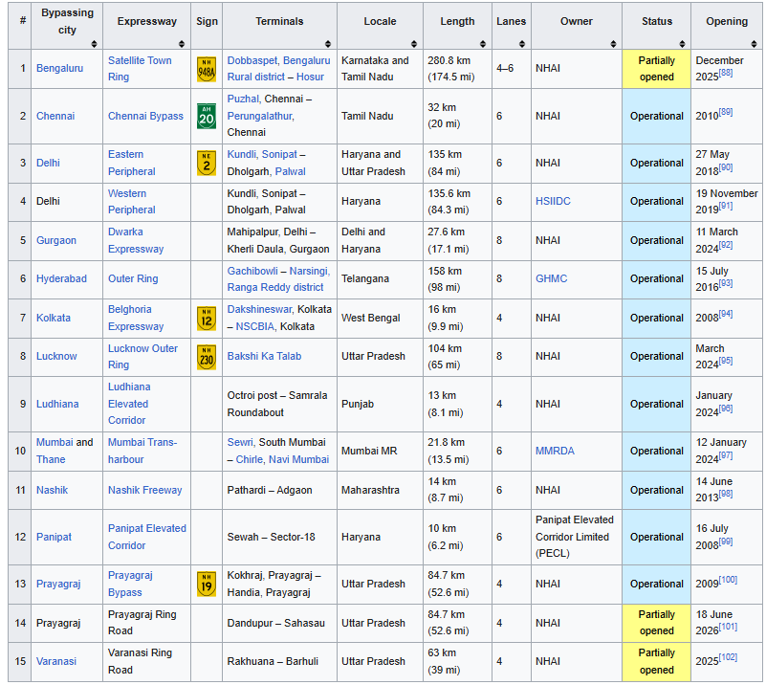Open the Palwal link in Eastern Peripheral row
The height and width of the screenshot is (685, 766).
pos(290,171)
